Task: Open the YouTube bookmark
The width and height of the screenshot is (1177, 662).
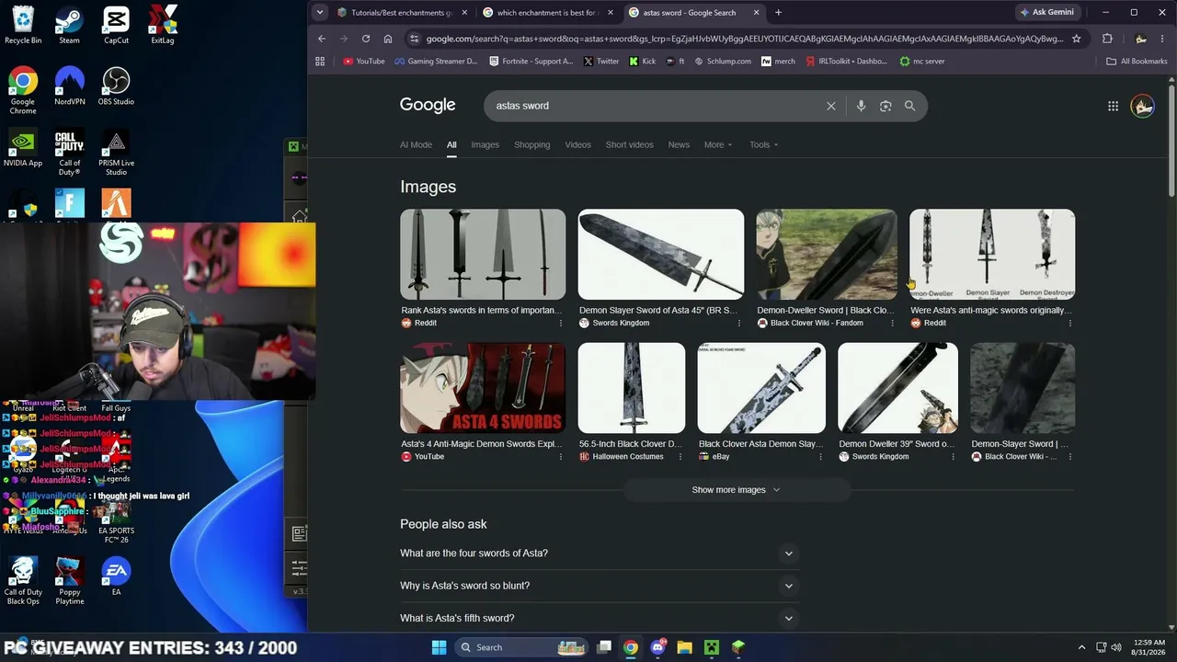Action: (x=363, y=62)
